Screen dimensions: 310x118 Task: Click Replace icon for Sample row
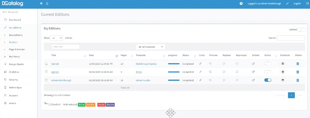pos(224,63)
